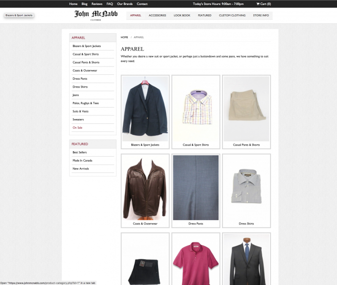Open the Our Brands top link
Image resolution: width=337 pixels, height=285 pixels.
124,4
